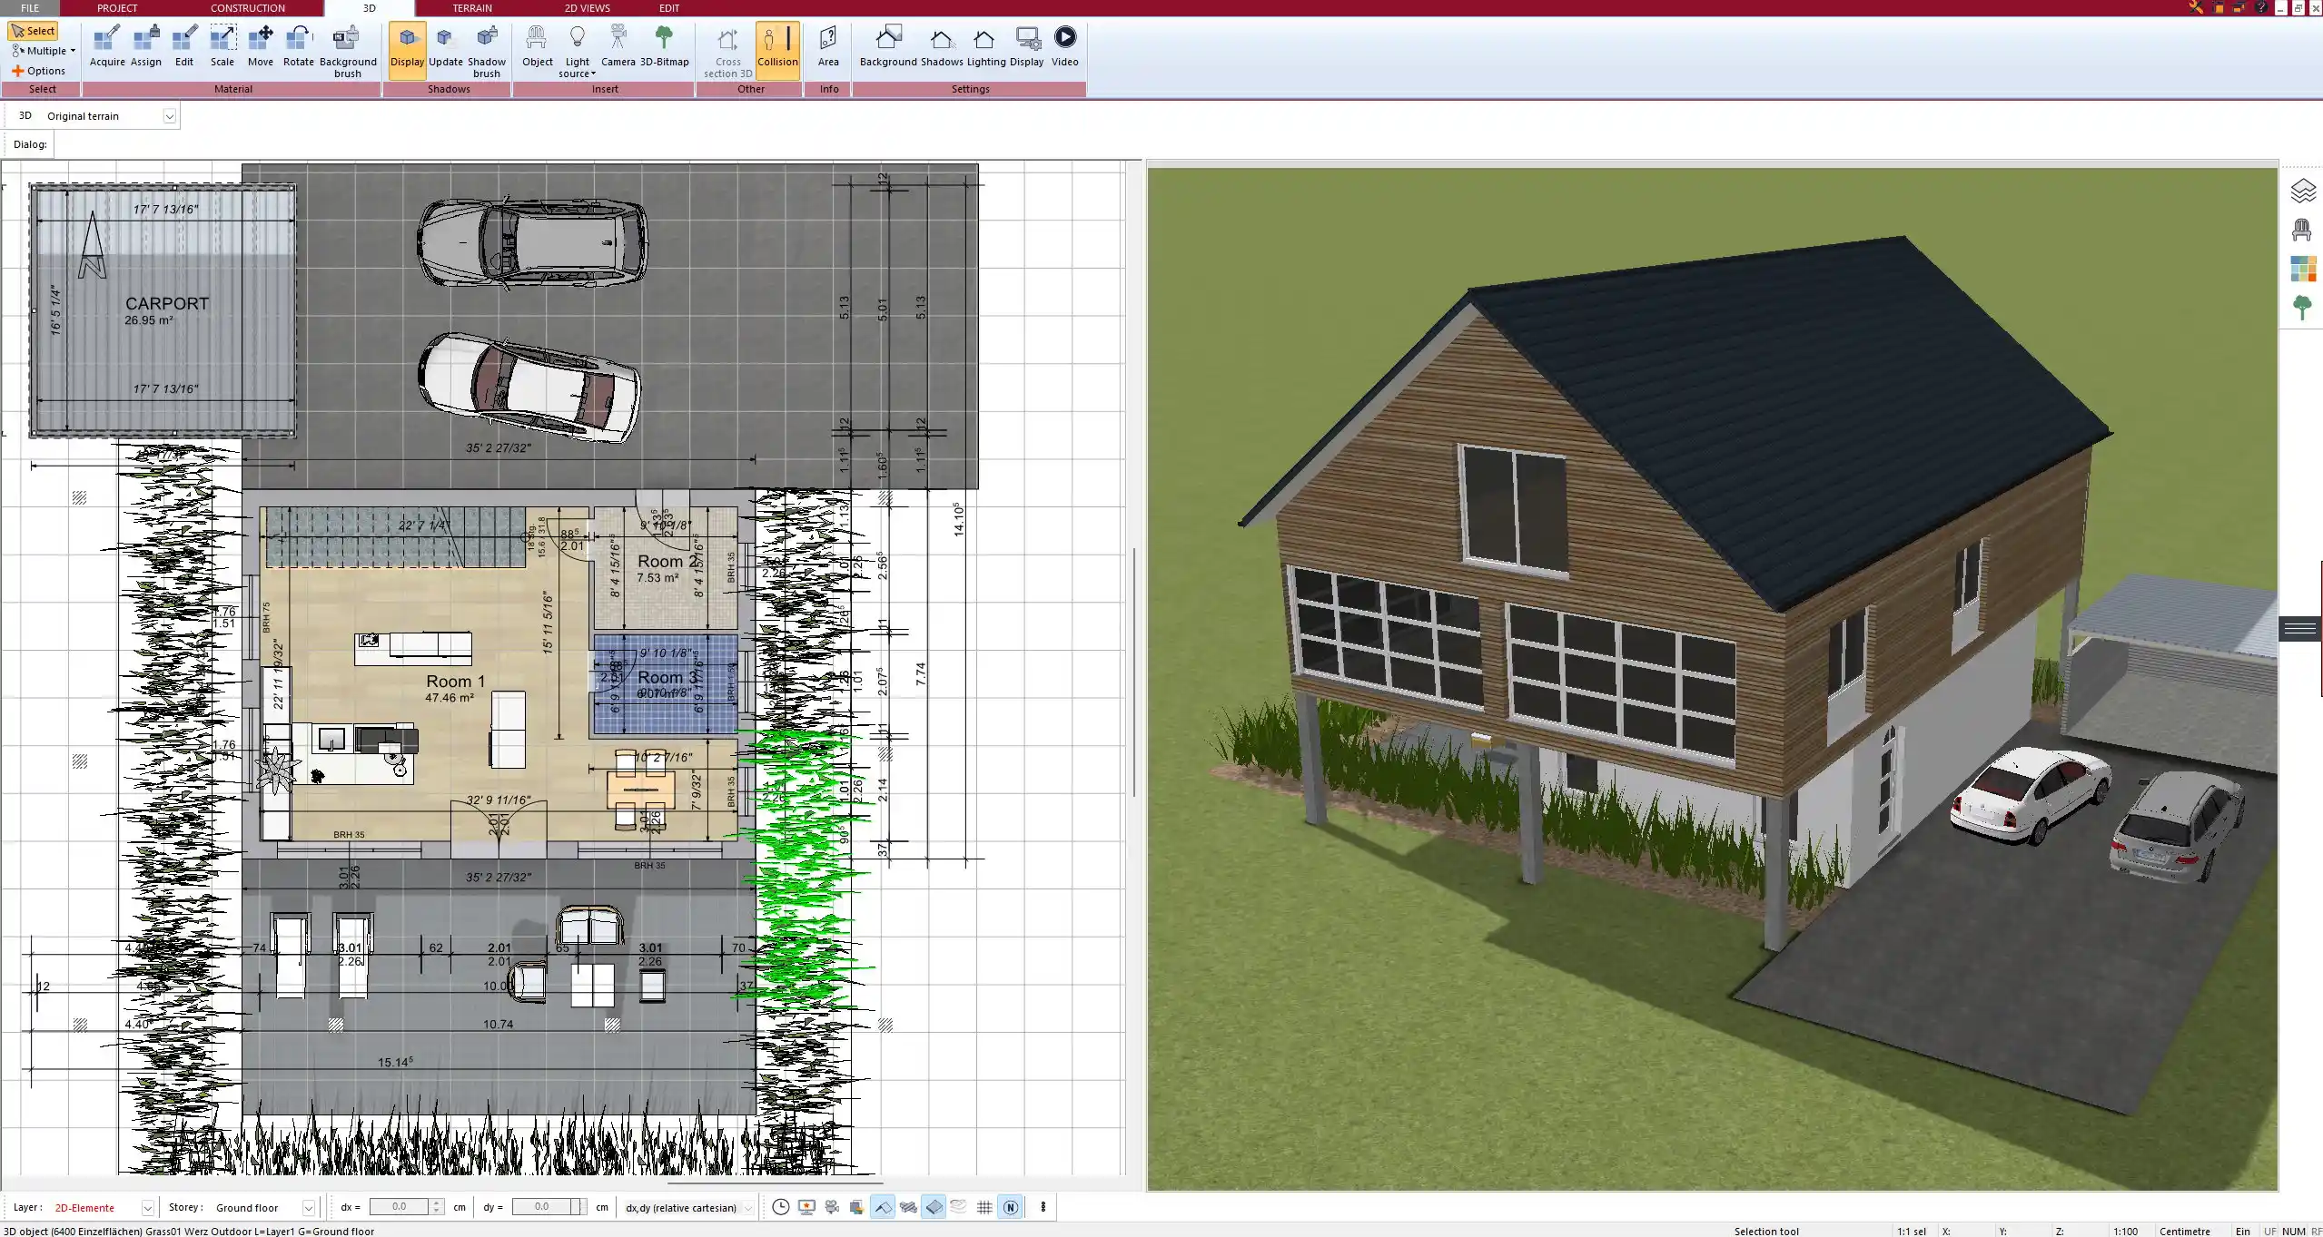
Task: Click the Area info button
Action: click(x=827, y=45)
